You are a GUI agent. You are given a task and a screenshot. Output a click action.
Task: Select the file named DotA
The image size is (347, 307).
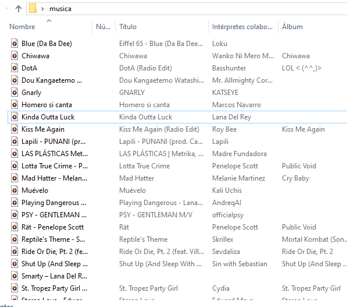click(x=30, y=68)
